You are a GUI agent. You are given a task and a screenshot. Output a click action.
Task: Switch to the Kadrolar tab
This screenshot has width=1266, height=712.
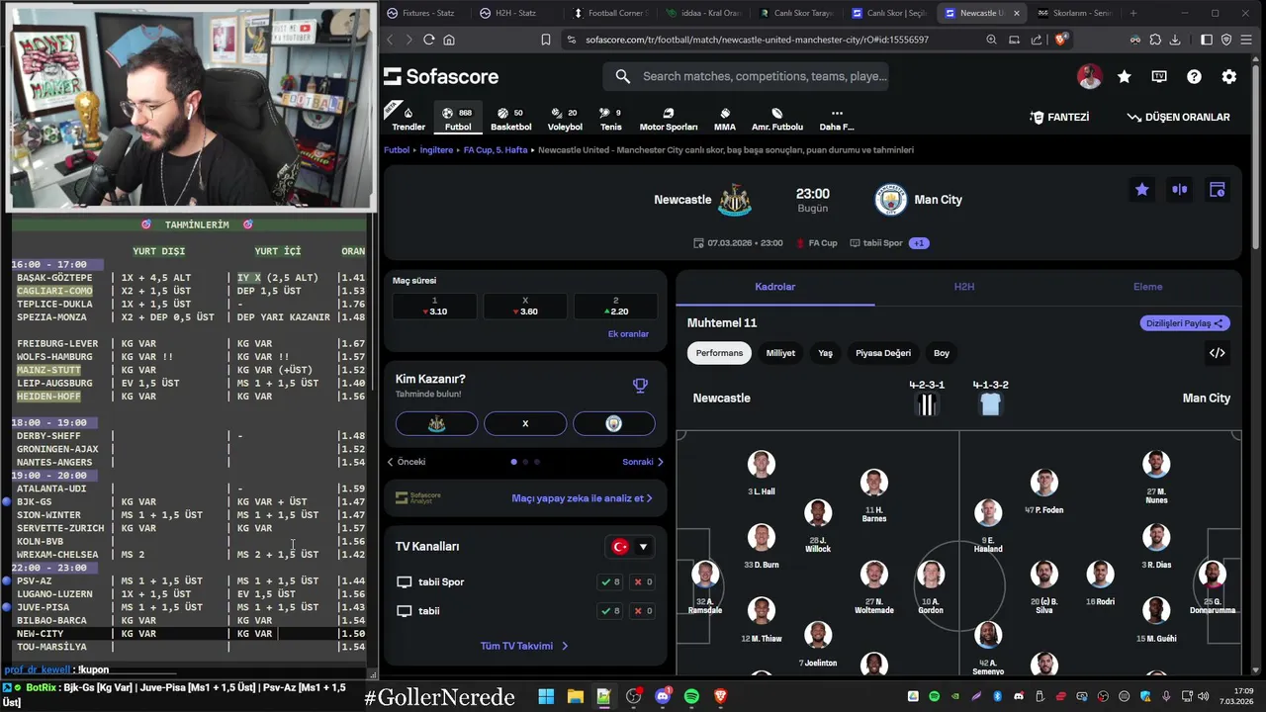(x=775, y=287)
